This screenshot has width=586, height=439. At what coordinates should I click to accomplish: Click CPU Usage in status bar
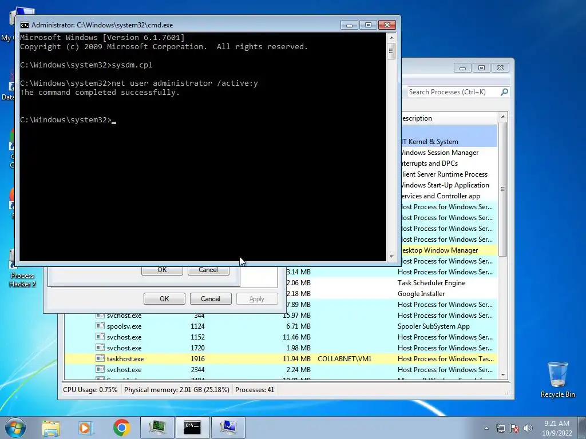tap(90, 390)
